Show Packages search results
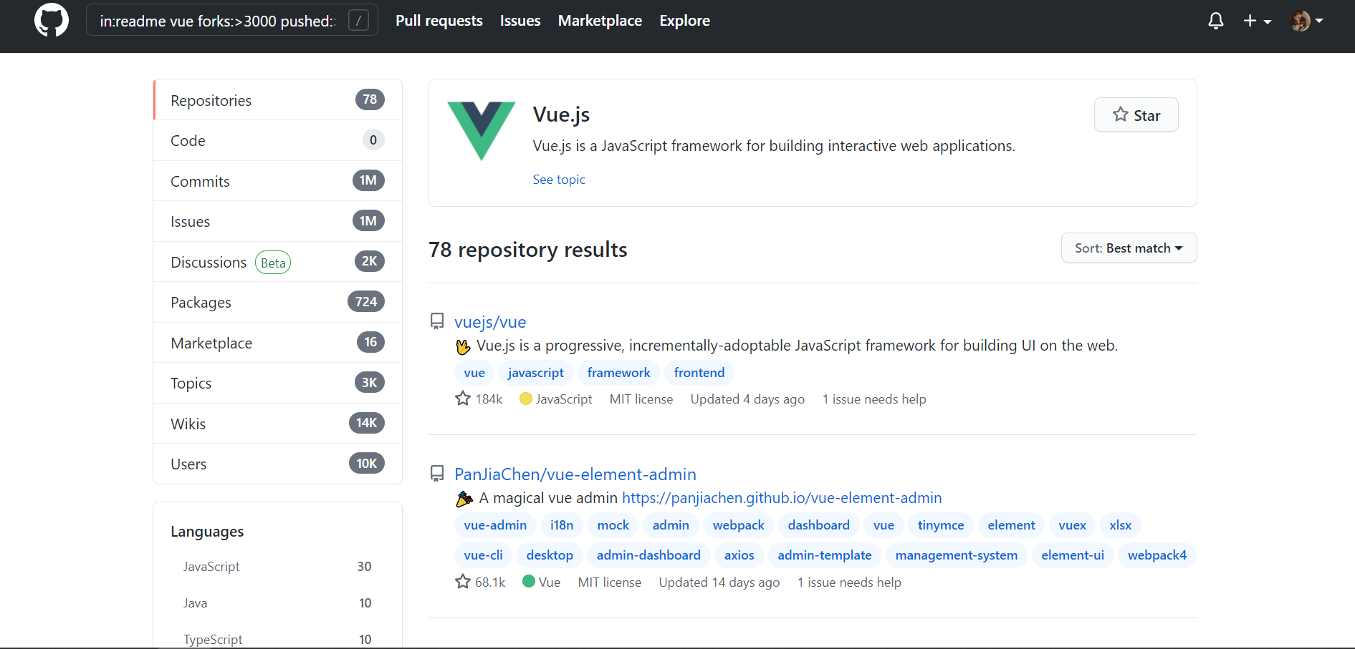Image resolution: width=1355 pixels, height=649 pixels. pyautogui.click(x=278, y=302)
